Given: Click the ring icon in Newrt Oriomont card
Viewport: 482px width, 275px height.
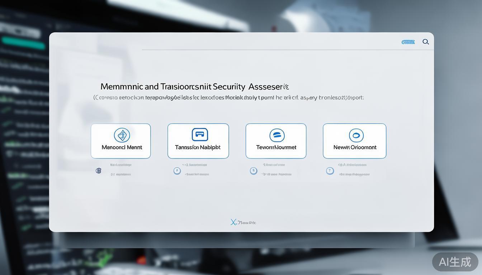Looking at the screenshot, I should (356, 135).
